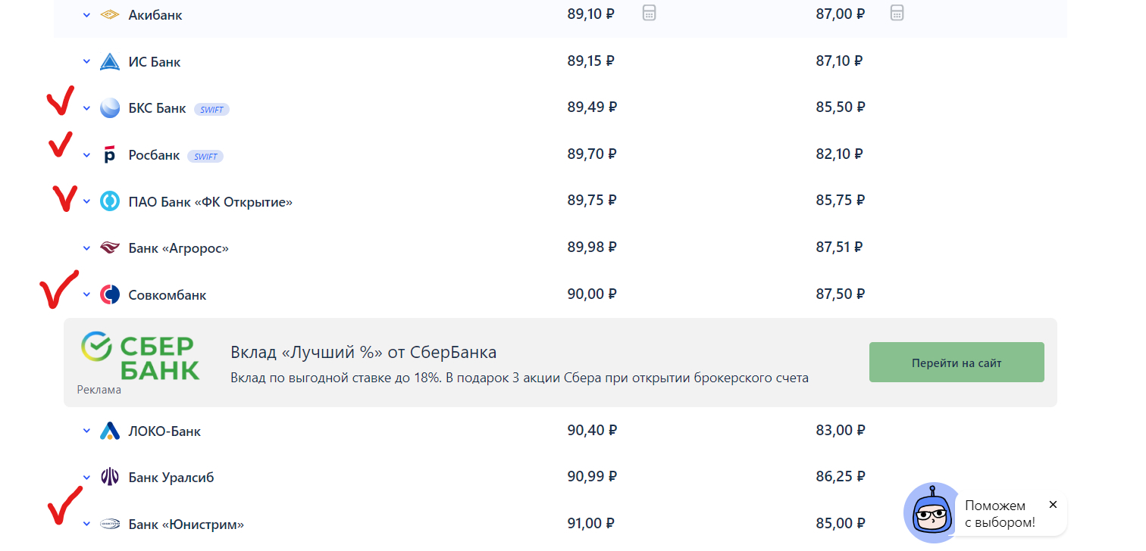Click the БКС Банк sphere logo

[x=110, y=108]
